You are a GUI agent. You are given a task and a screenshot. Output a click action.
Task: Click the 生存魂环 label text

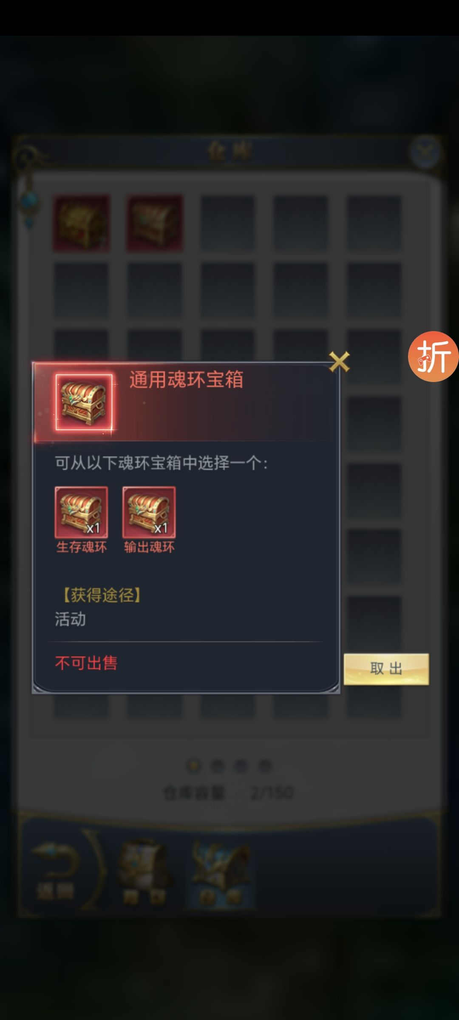[81, 547]
